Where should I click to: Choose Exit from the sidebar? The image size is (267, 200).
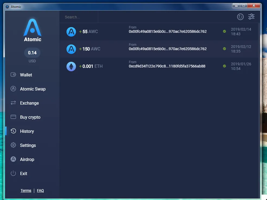click(x=24, y=173)
